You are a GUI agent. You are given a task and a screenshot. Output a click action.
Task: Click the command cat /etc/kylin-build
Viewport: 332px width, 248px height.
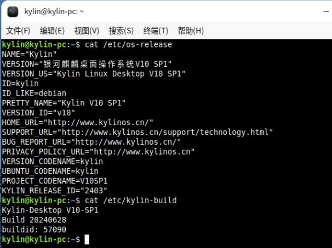130,200
